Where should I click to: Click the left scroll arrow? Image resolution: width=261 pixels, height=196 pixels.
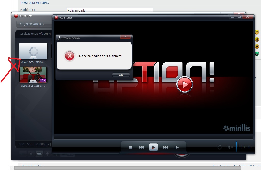click(12, 168)
